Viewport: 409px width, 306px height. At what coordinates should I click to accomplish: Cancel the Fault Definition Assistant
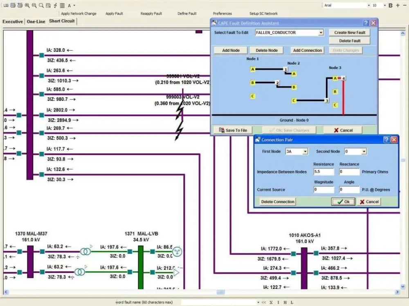343,130
